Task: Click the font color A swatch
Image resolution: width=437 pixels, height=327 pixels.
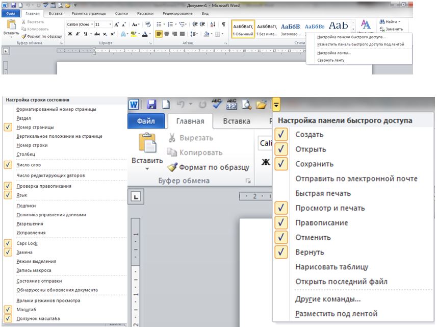Action: click(x=145, y=34)
